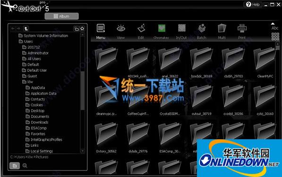Open the cxzdjd_30286 folder thumbnail
Image resolution: width=282 pixels, height=177 pixels.
[233, 100]
